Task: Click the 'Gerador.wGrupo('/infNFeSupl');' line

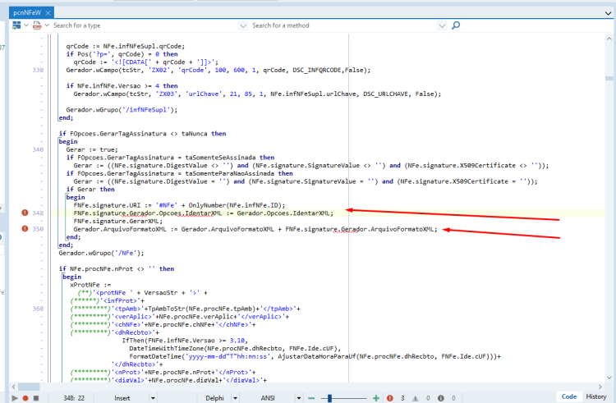Action: click(122, 109)
